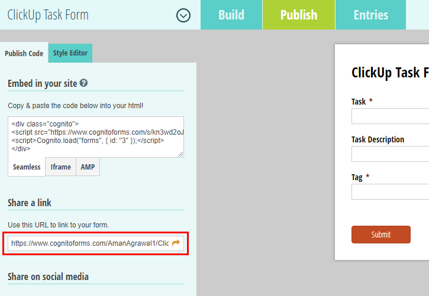The image size is (429, 296).
Task: Click the Tag input field
Action: click(390, 191)
